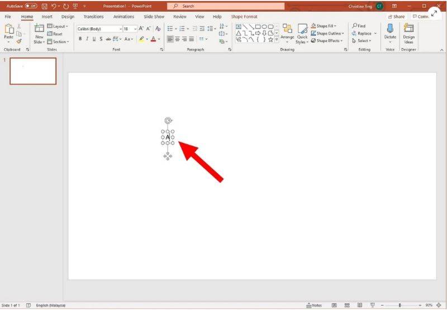Select the Rectangle shape in gallery
The height and width of the screenshot is (310, 447).
click(x=258, y=27)
